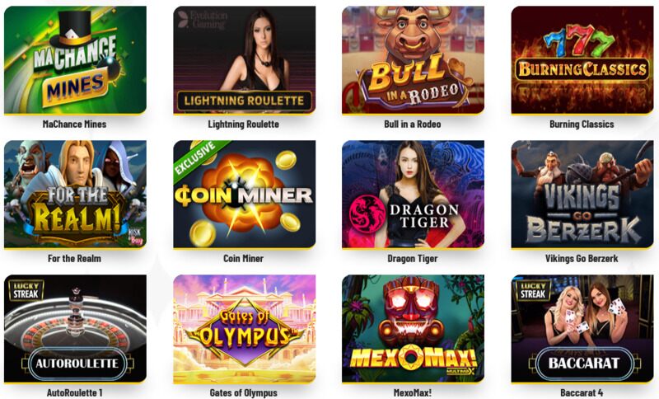Launch the Vikings Go Berzerk tile
This screenshot has width=659, height=399.
tap(582, 195)
